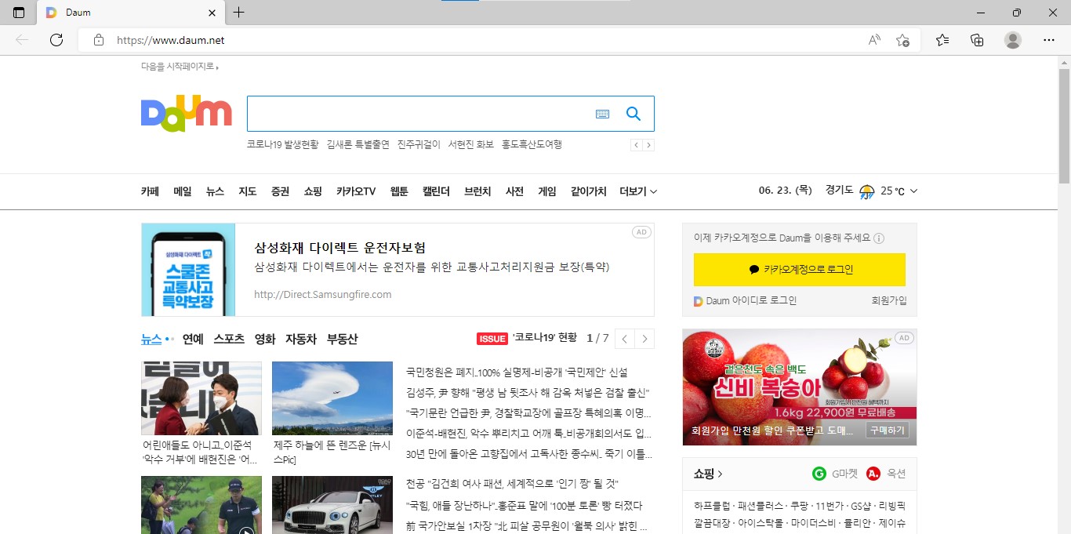Reload the page with refresh icon
Image resolution: width=1071 pixels, height=534 pixels.
tap(56, 40)
